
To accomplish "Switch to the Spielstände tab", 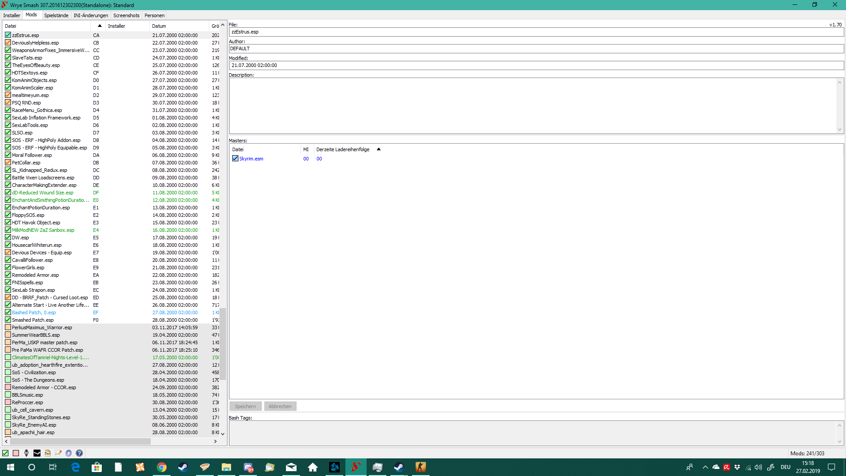I will click(x=56, y=15).
